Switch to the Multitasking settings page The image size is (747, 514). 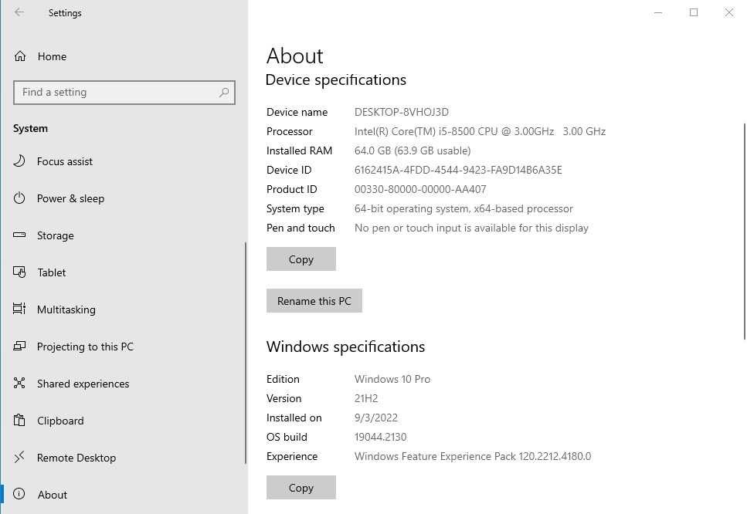[x=66, y=309]
